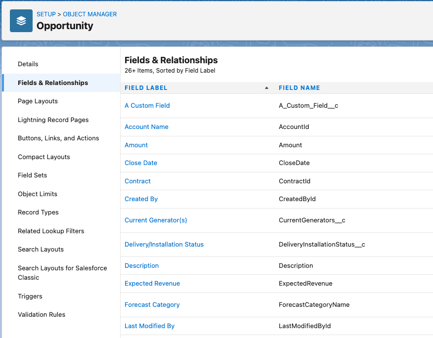Click the Object Manager layers icon
This screenshot has height=338, width=433.
point(21,21)
